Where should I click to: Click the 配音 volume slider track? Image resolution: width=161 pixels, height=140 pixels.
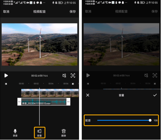(124, 120)
